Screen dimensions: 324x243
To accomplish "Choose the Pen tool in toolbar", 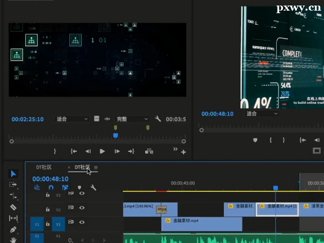I will point(13,229).
